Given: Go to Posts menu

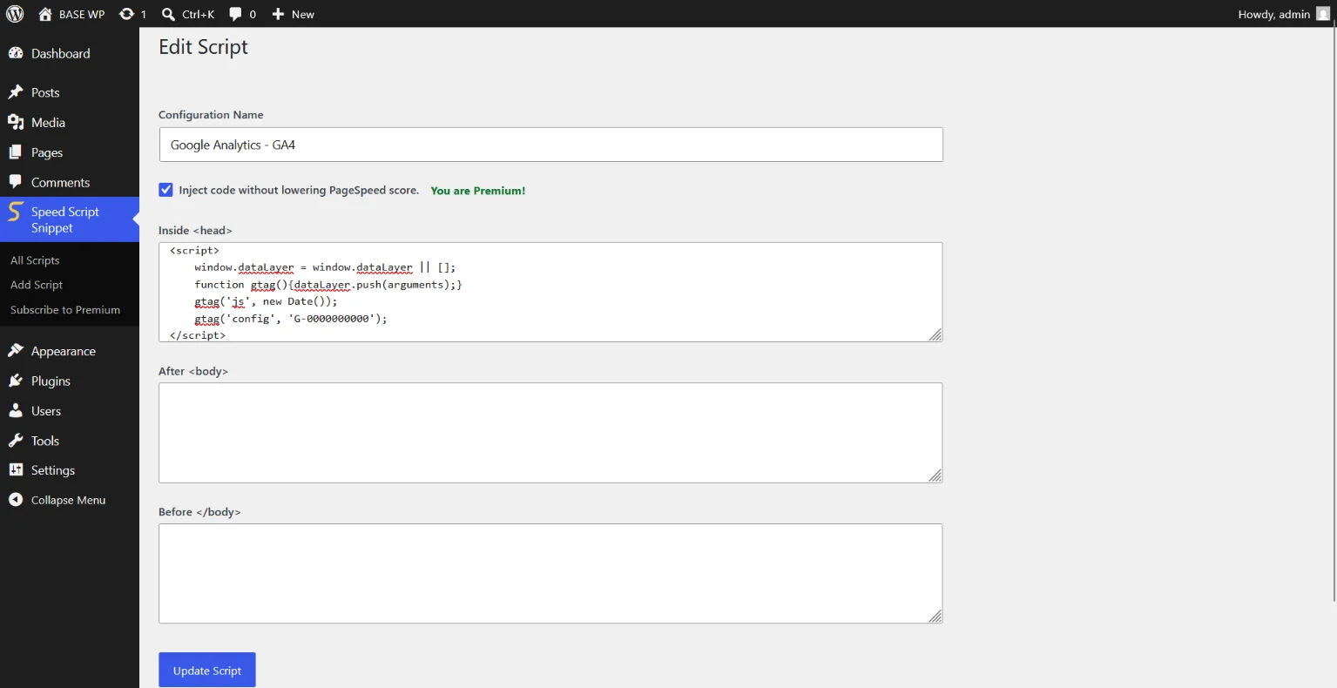Looking at the screenshot, I should click(x=70, y=92).
